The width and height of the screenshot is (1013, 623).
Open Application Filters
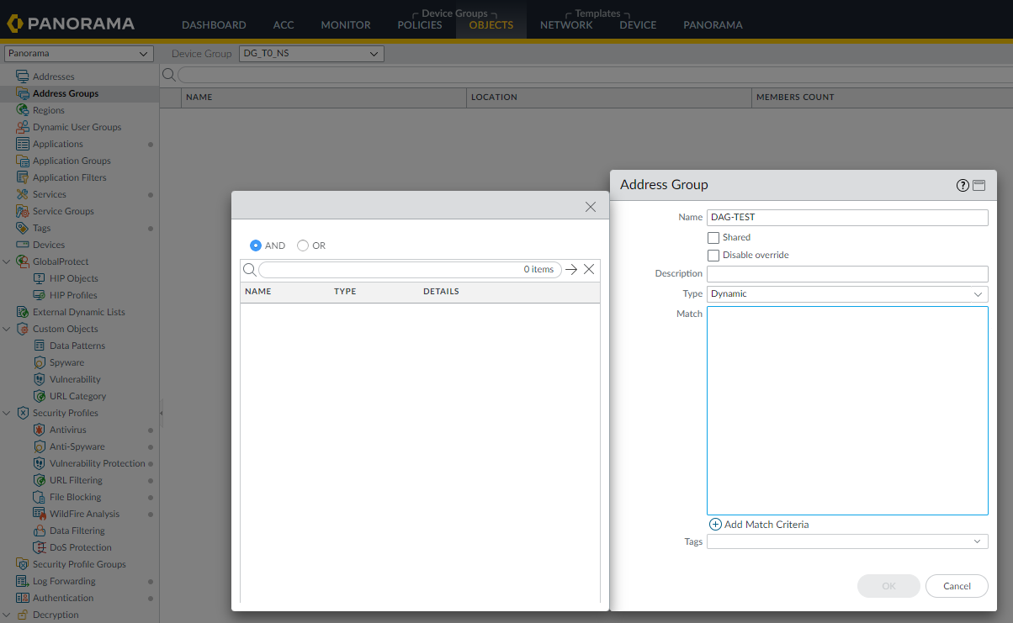67,177
